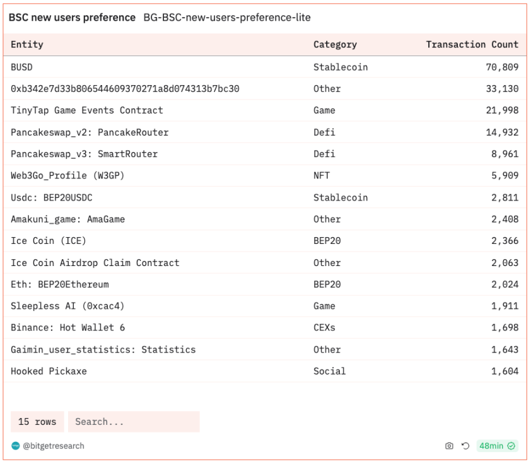Open the @bitgetresearch profile link
The height and width of the screenshot is (464, 531).
click(53, 446)
